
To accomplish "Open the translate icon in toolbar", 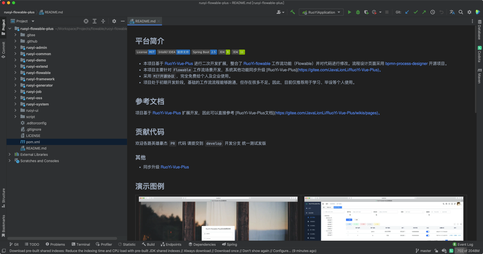I will [452, 12].
